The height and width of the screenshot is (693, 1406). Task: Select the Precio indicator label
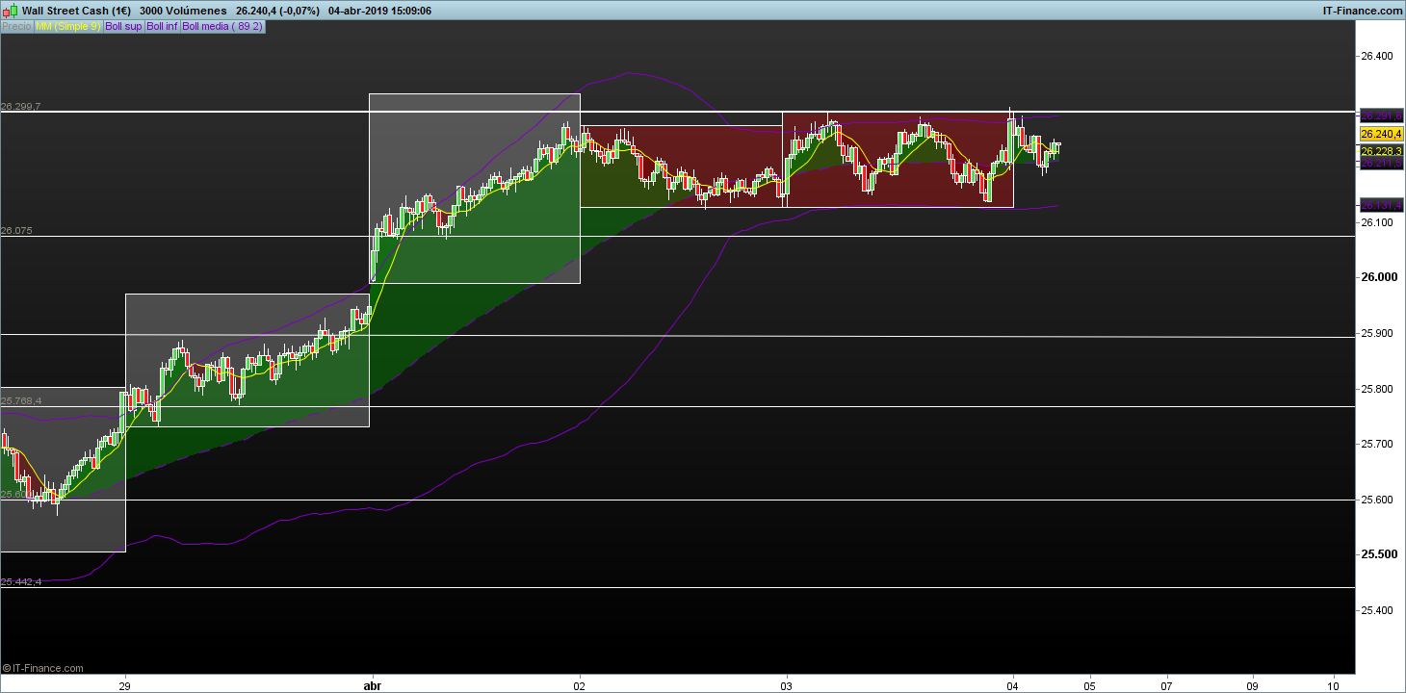tap(16, 26)
